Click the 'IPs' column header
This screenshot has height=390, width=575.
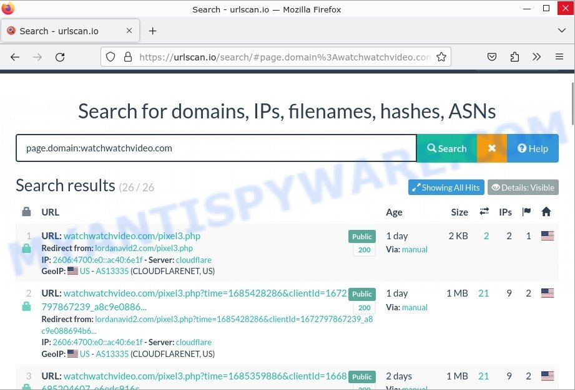point(505,212)
